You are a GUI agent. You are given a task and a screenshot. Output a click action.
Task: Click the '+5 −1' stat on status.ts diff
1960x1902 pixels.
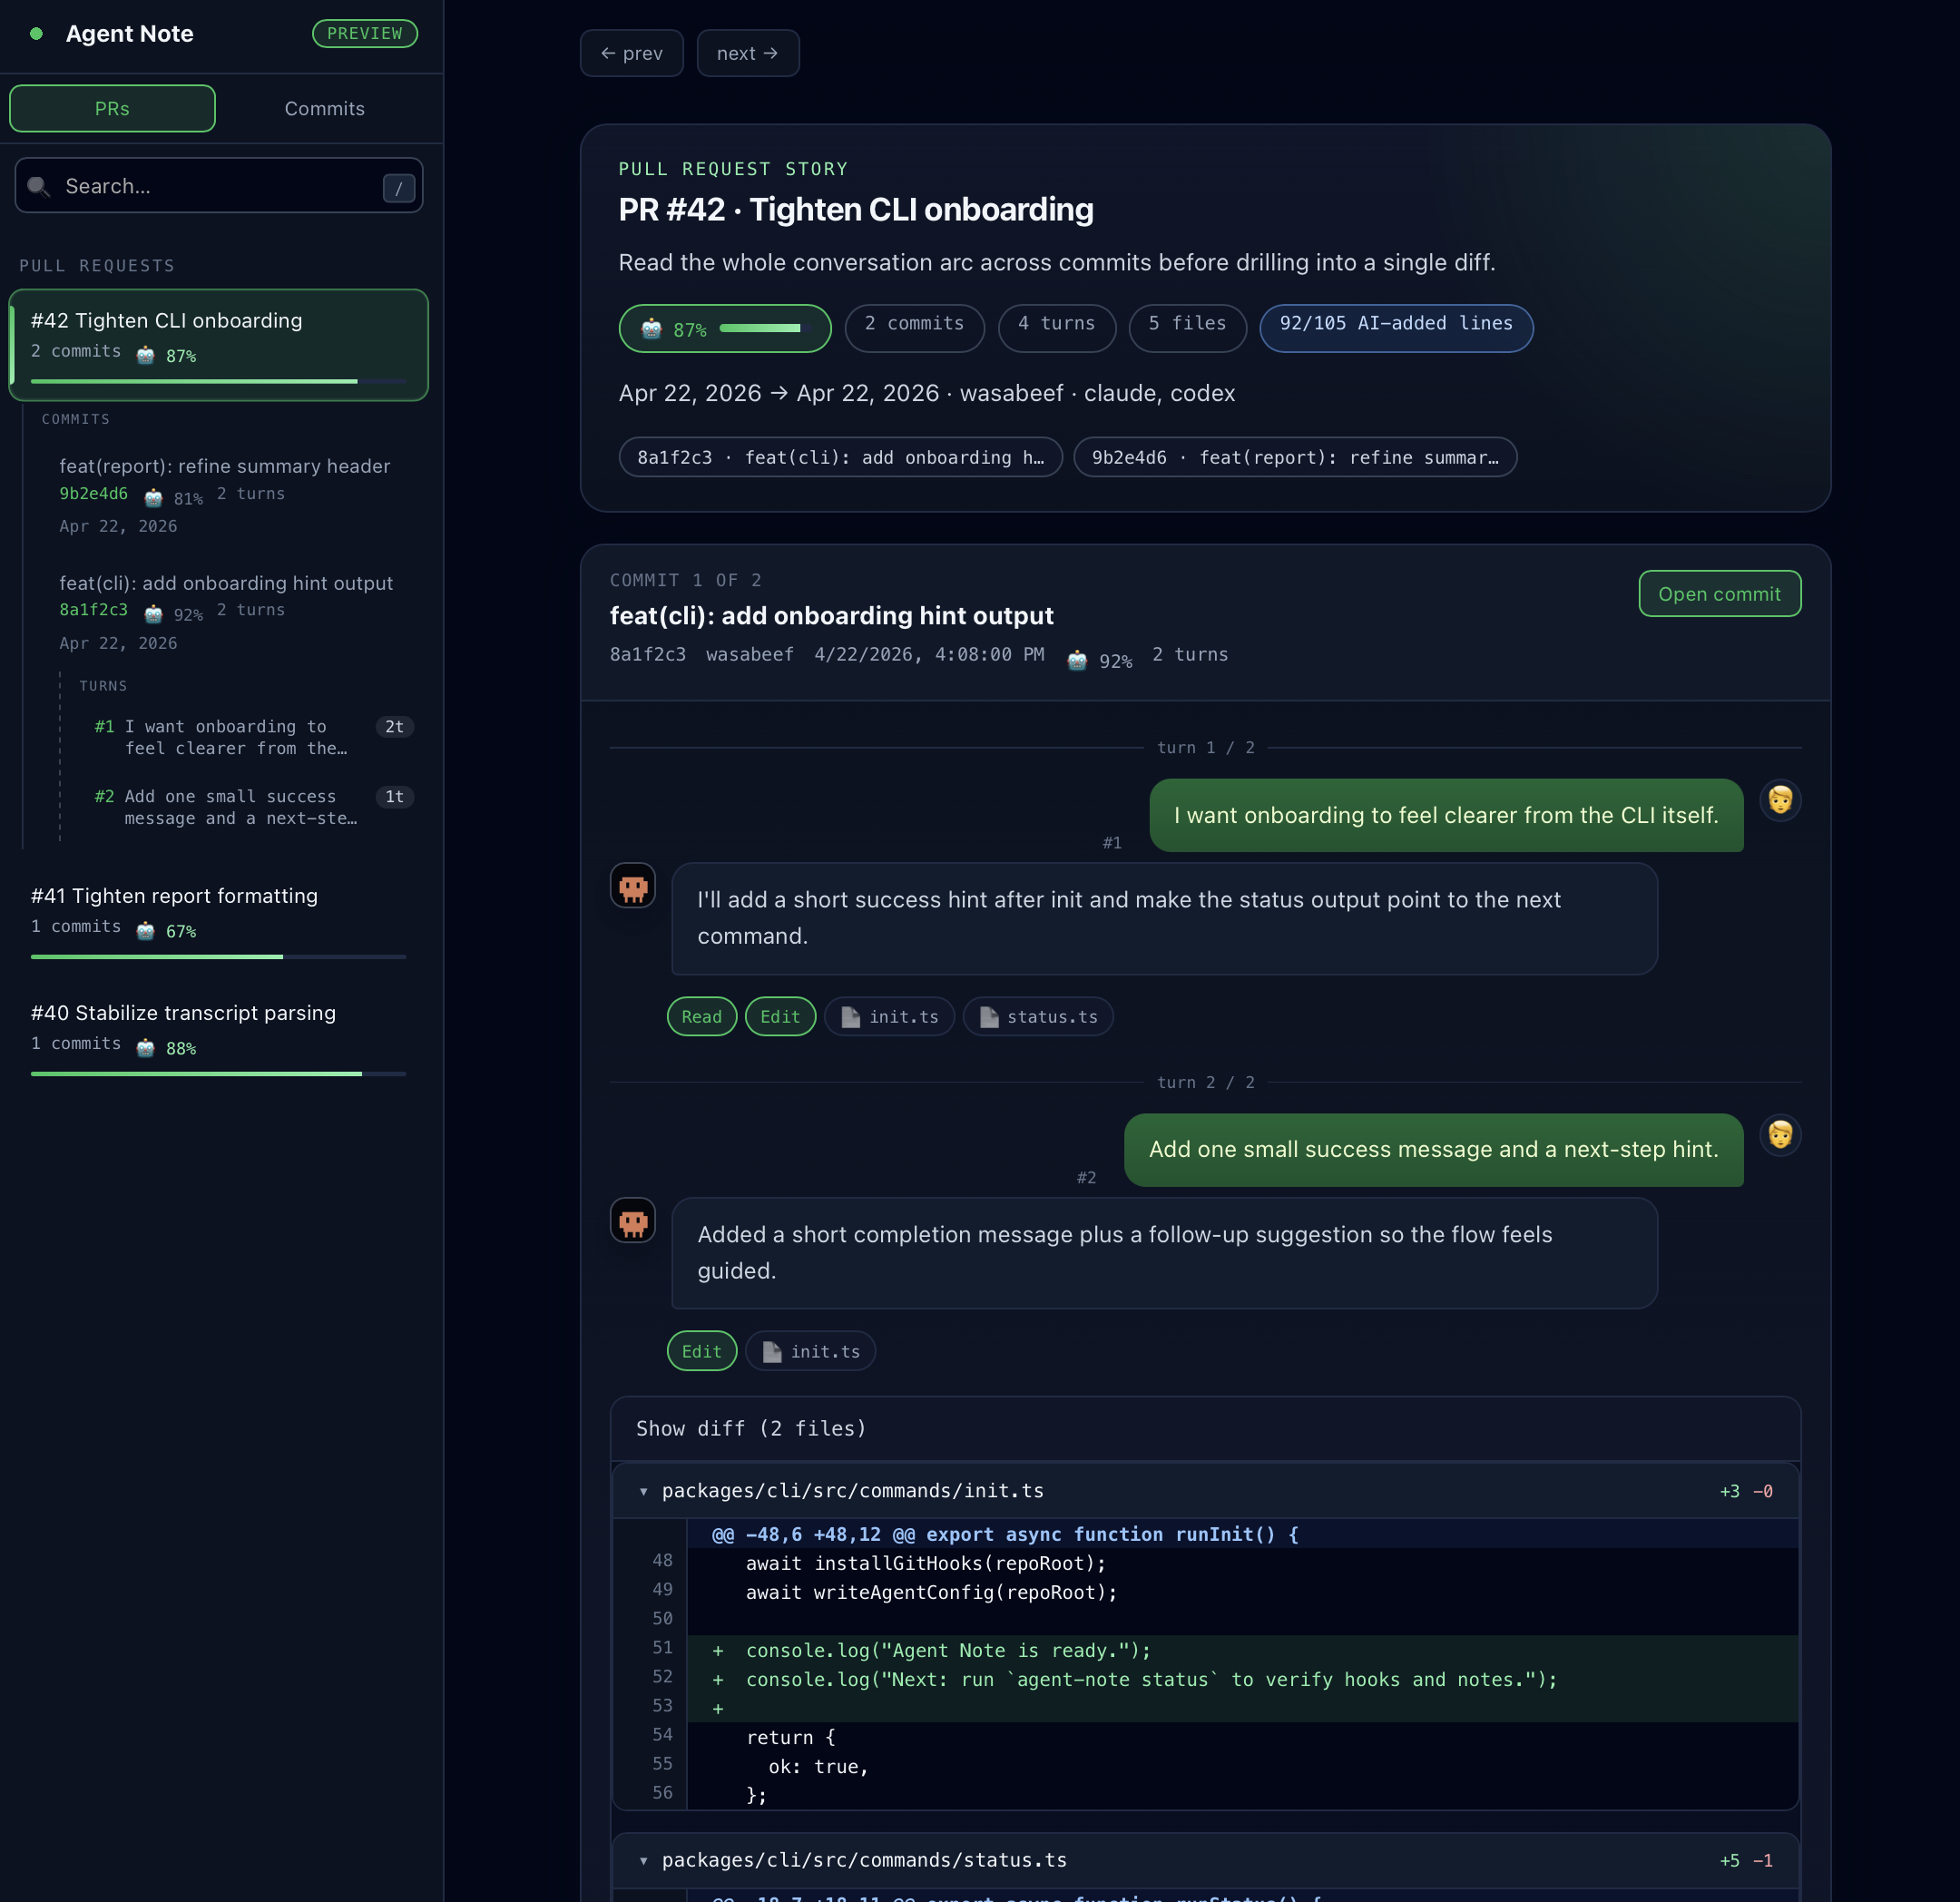tap(1746, 1861)
